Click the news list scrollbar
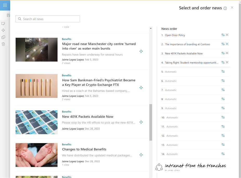This screenshot has width=241, height=178. point(150,121)
